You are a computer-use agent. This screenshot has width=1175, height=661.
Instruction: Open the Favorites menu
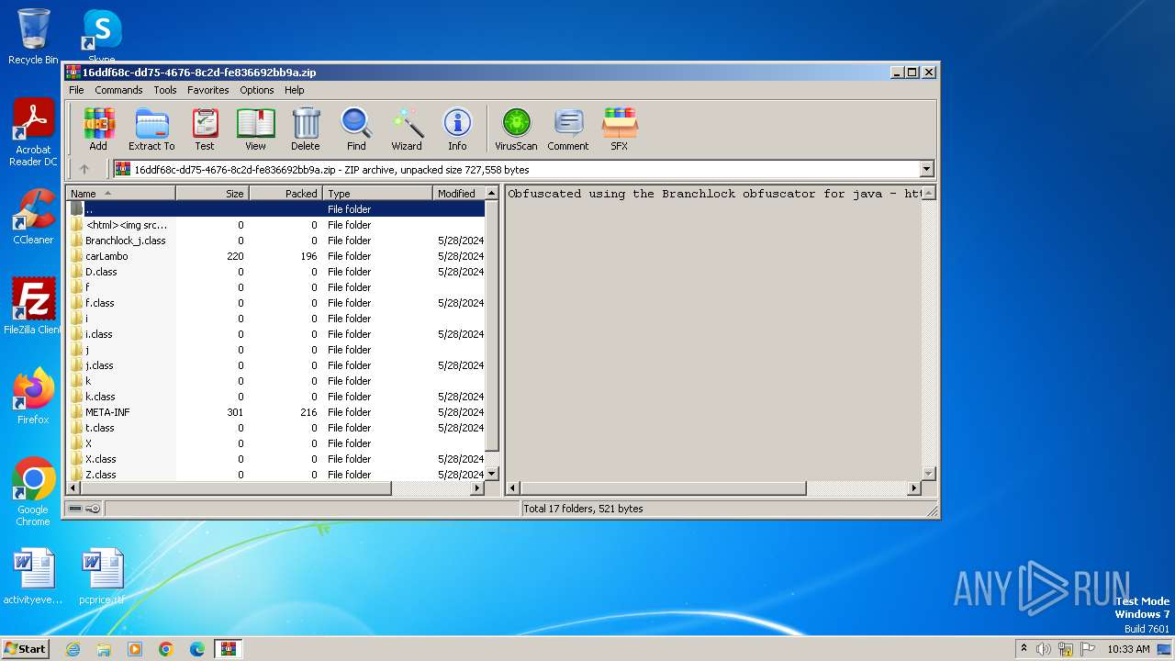(208, 90)
